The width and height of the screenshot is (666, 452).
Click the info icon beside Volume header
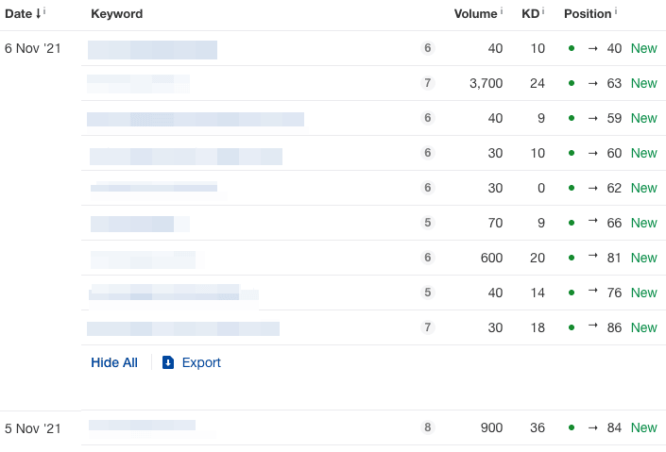tap(501, 11)
